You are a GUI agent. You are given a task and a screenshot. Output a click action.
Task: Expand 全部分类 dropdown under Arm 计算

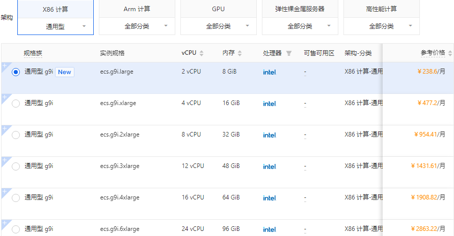137,26
